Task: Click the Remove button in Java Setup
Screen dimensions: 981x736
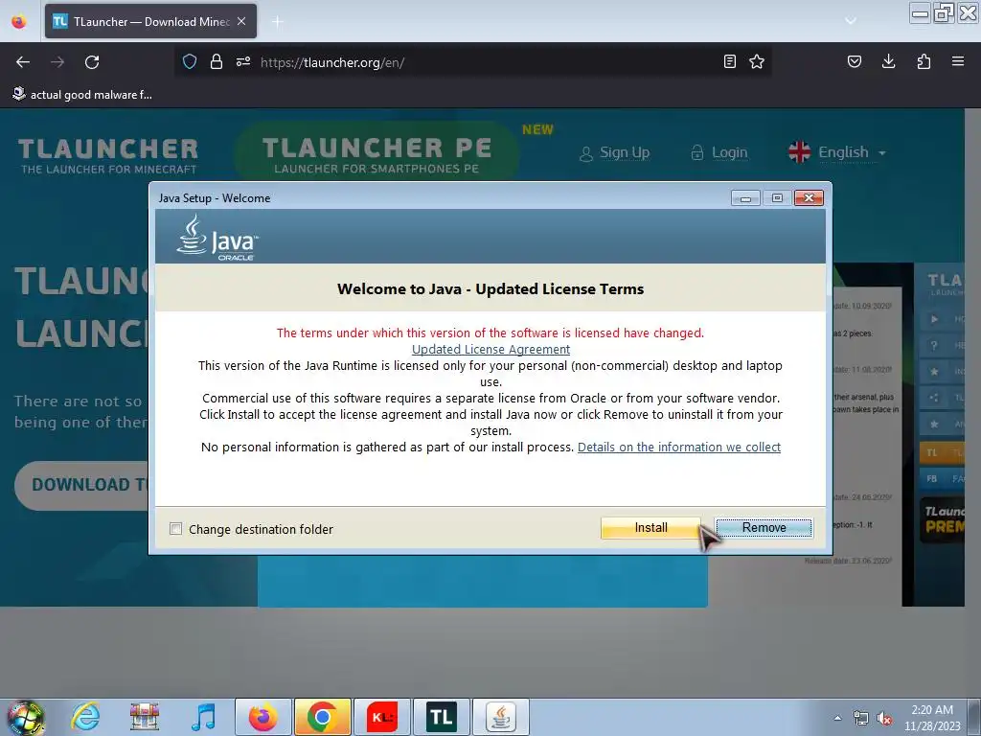Action: click(764, 528)
